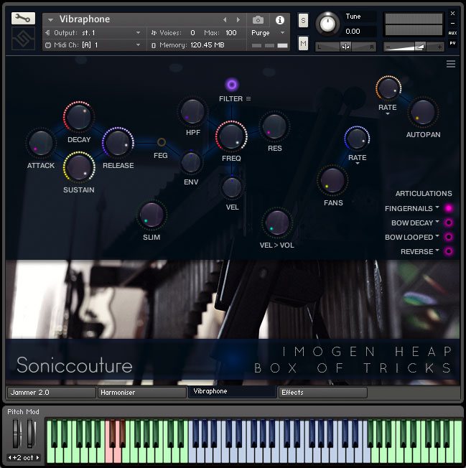This screenshot has width=466, height=468.
Task: Toggle the FINGERNAILS articulation light
Action: coord(448,208)
